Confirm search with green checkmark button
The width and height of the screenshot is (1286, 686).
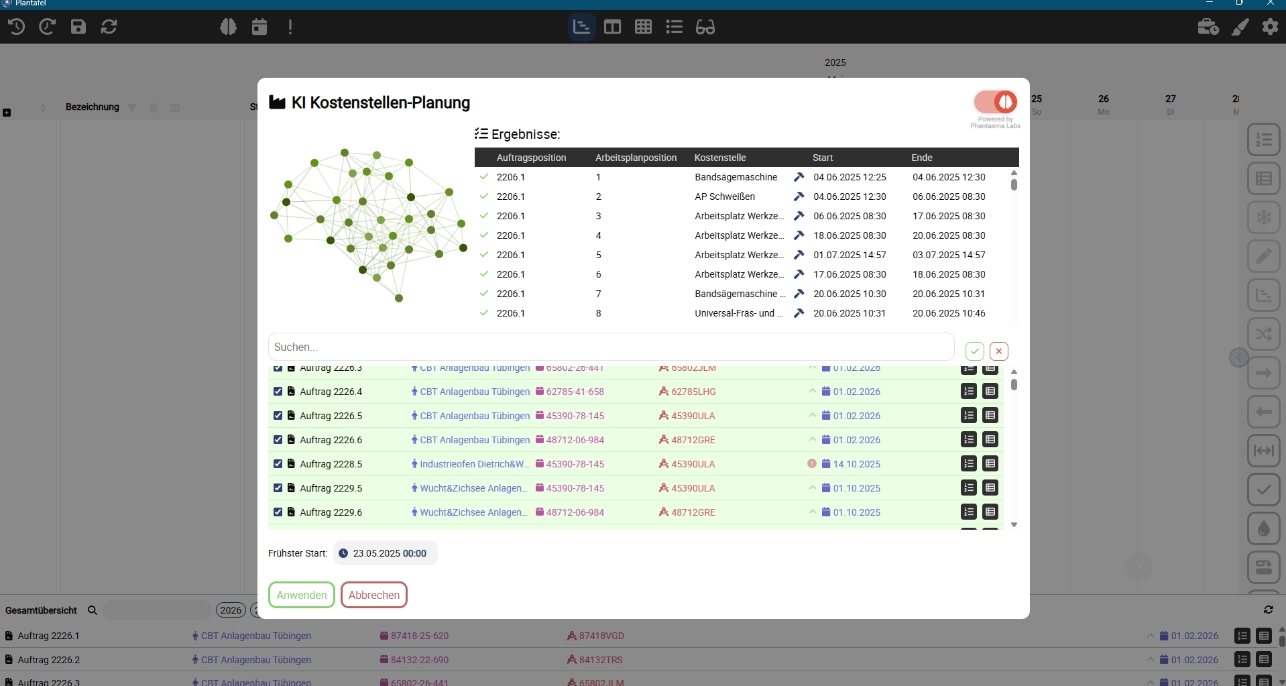[x=975, y=351]
